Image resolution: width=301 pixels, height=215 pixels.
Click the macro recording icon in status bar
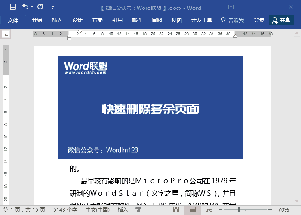(x=138, y=210)
